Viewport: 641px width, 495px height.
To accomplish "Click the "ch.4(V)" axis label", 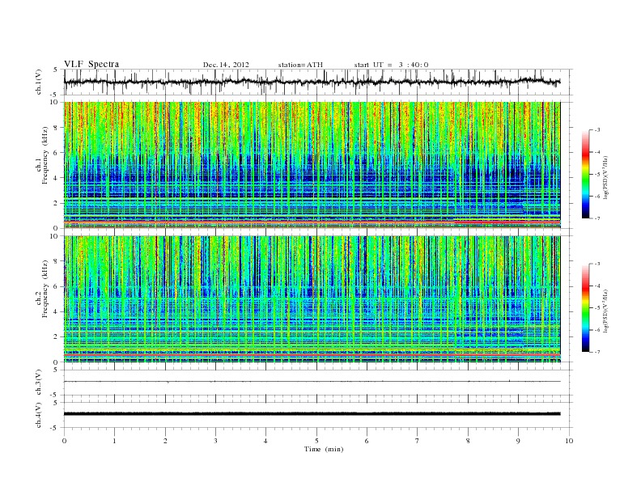I will coord(39,415).
